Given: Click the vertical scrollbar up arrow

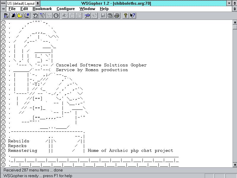Looking at the screenshot, I should tap(235, 22).
